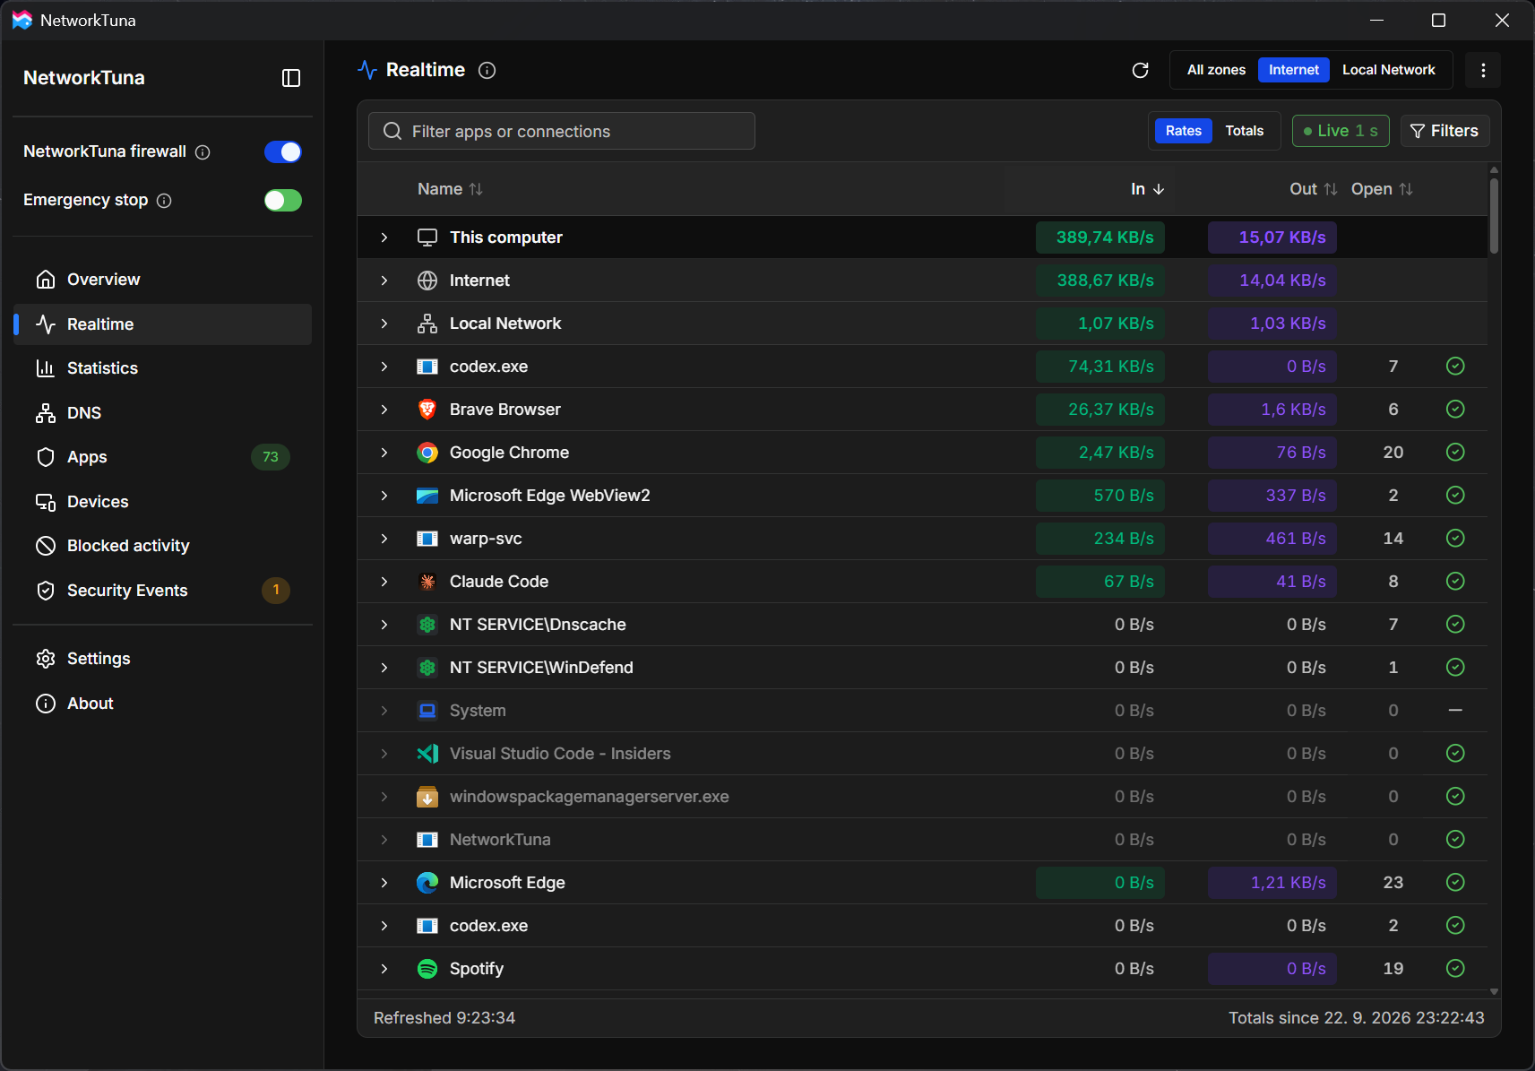
Task: Expand the Spotify row
Action: tap(384, 969)
